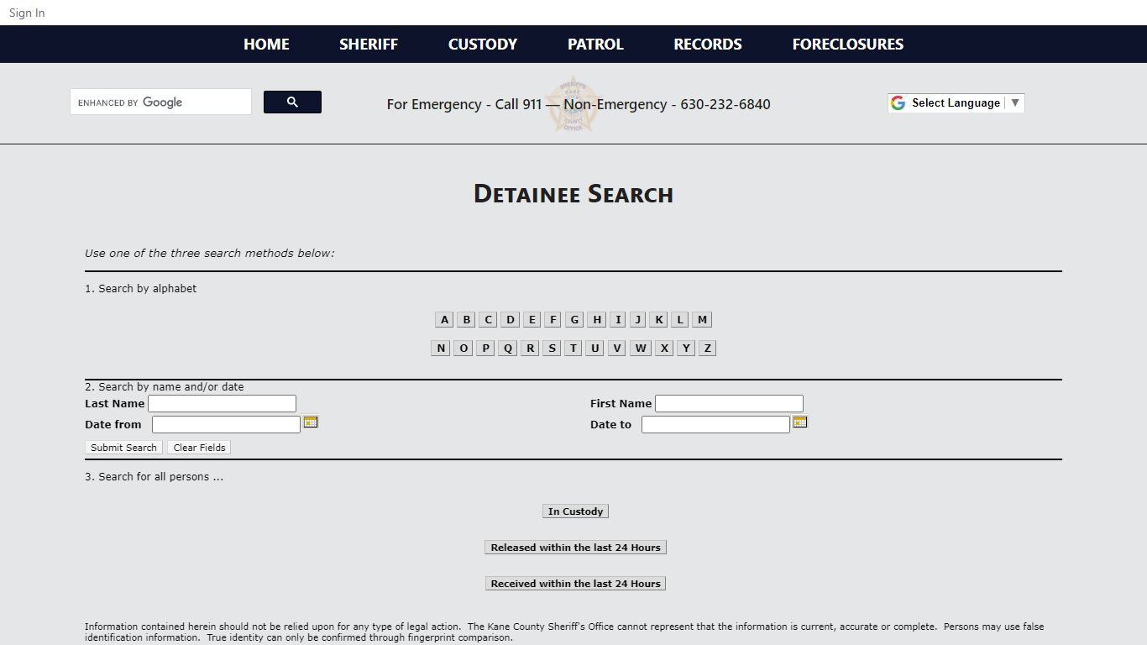
Task: Search detainees by letter R
Action: [x=530, y=349]
